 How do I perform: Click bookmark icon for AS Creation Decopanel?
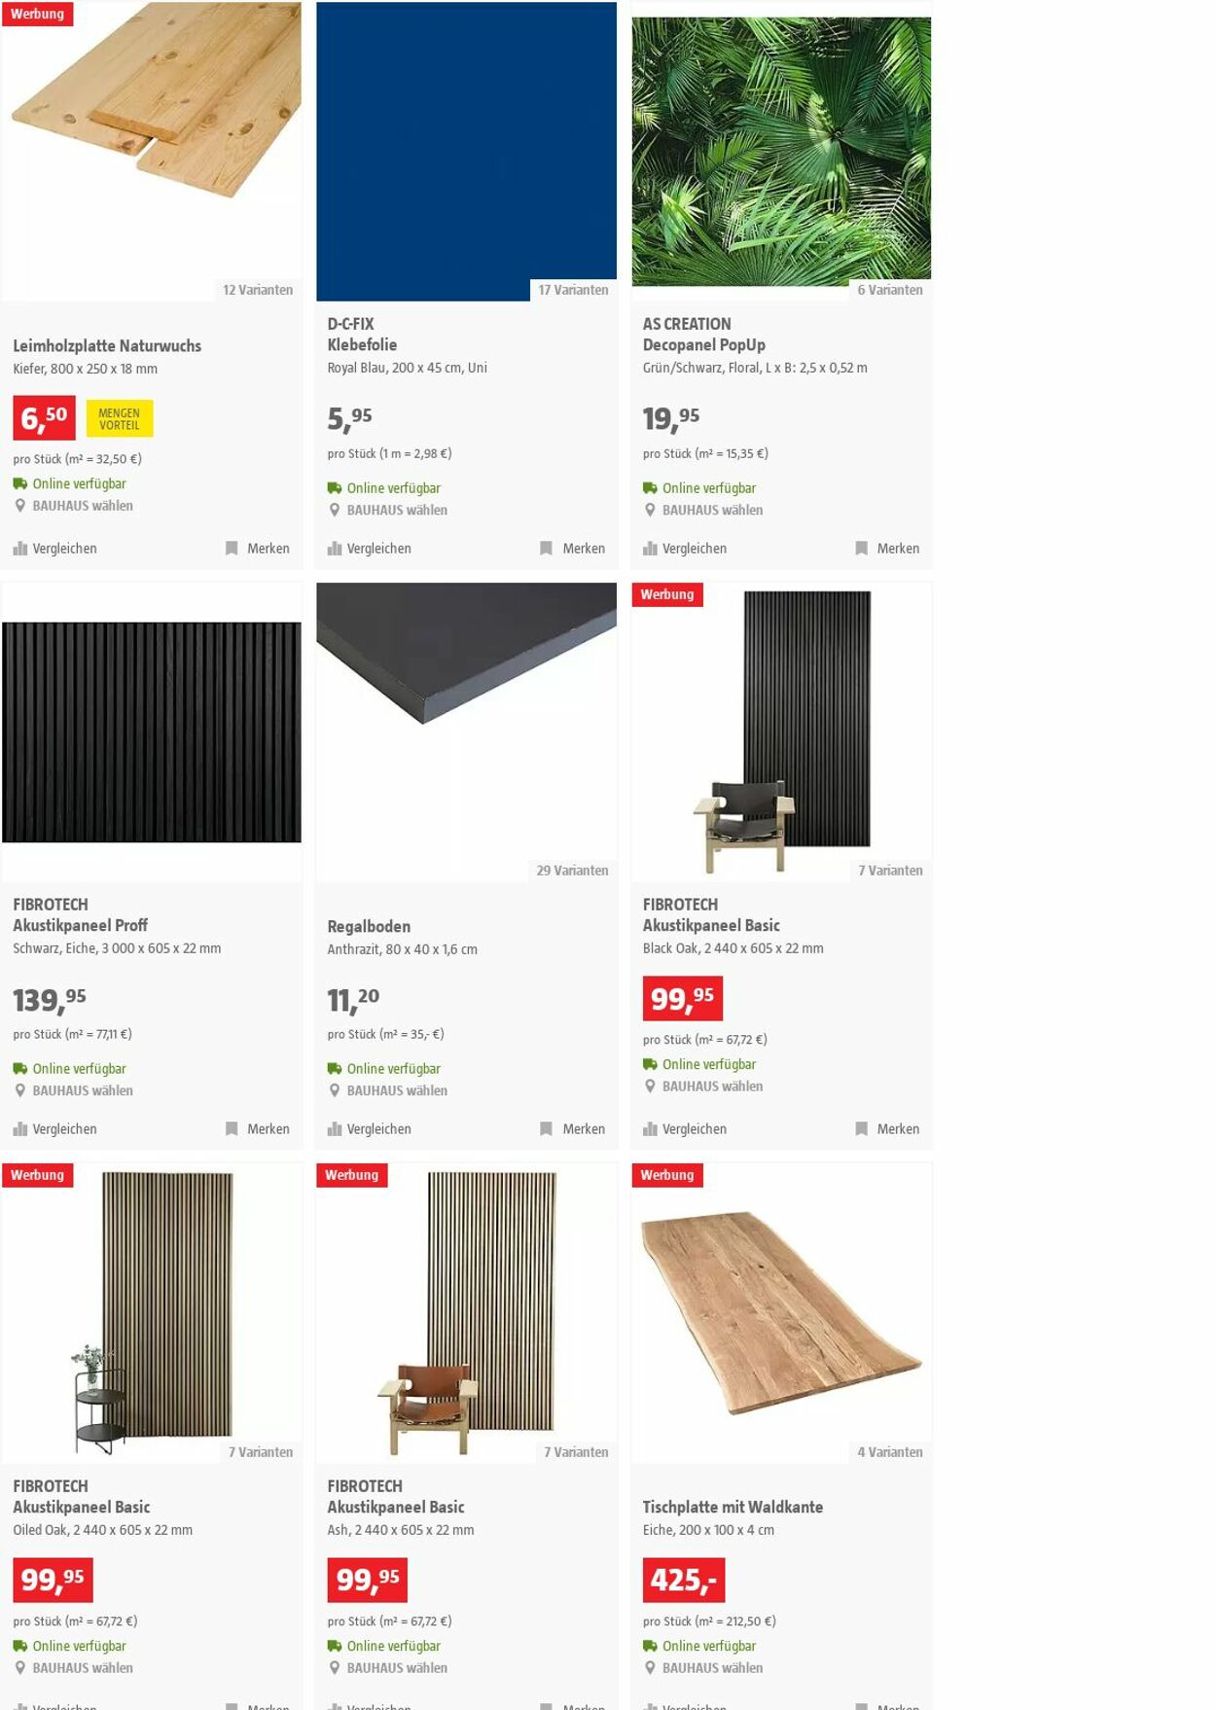(x=861, y=549)
